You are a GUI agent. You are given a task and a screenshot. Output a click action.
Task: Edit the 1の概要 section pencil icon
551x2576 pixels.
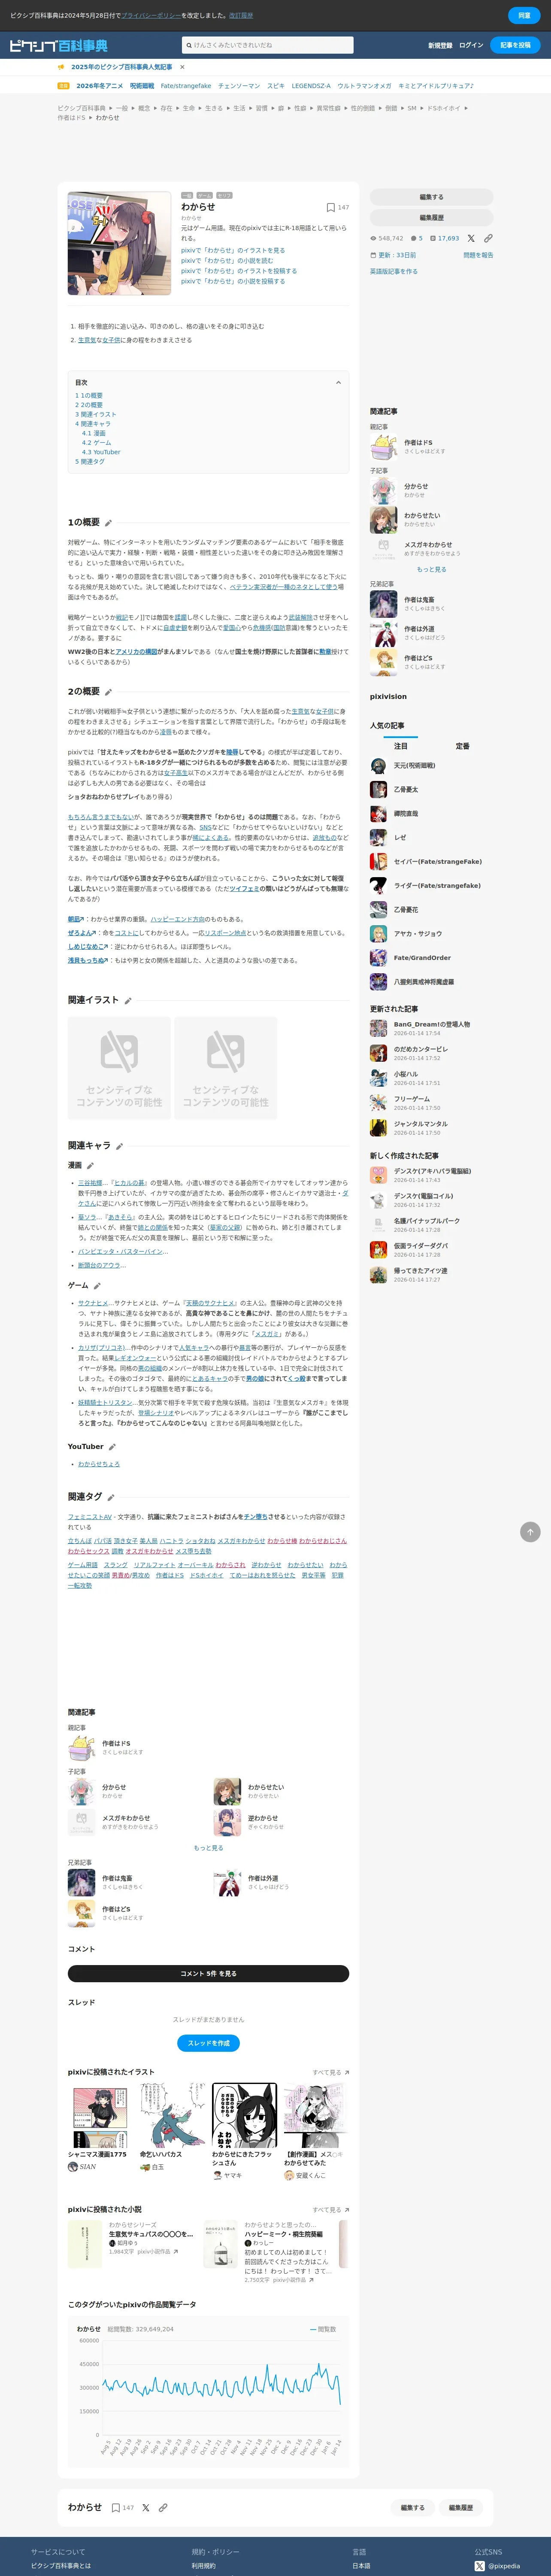(108, 523)
